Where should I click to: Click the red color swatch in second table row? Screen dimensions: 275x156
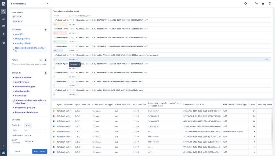[54, 116]
